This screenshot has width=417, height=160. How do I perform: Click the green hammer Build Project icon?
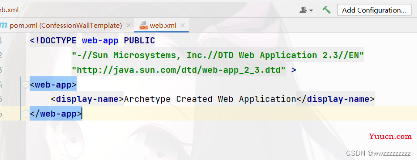click(x=326, y=10)
